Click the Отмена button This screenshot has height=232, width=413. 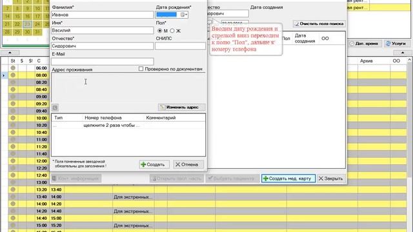(188, 164)
